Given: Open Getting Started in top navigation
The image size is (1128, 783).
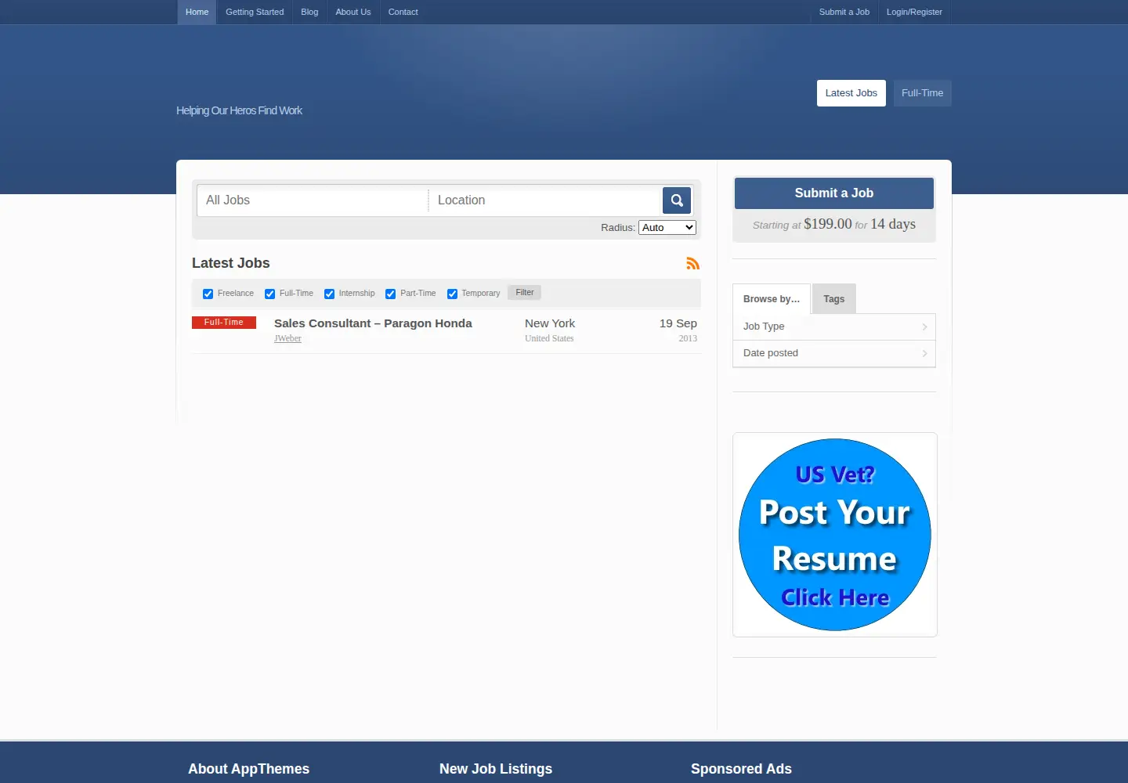Looking at the screenshot, I should click(x=255, y=12).
